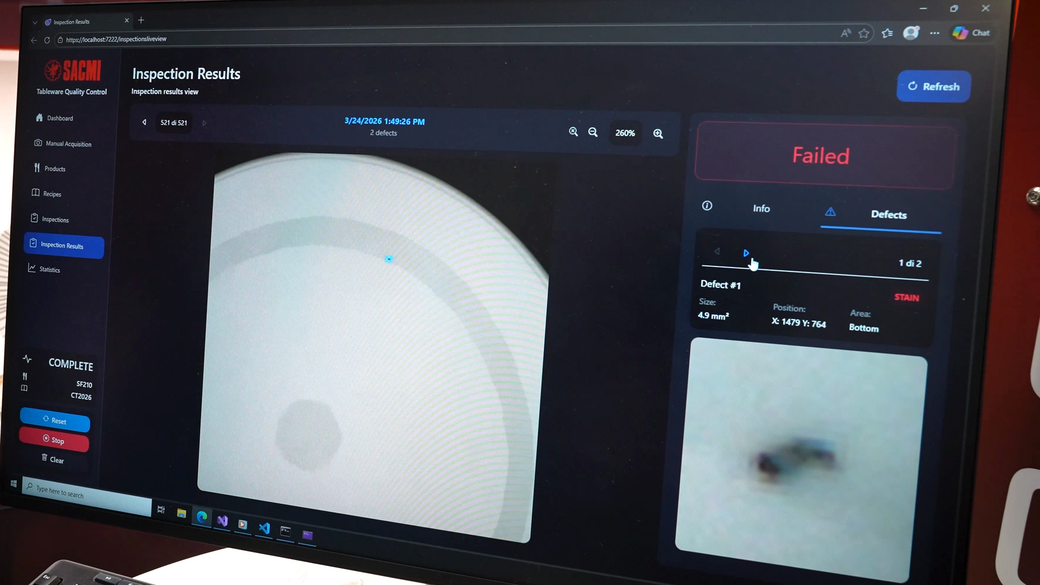Zoom in on the inspection image
This screenshot has height=585, width=1040.
(x=658, y=133)
